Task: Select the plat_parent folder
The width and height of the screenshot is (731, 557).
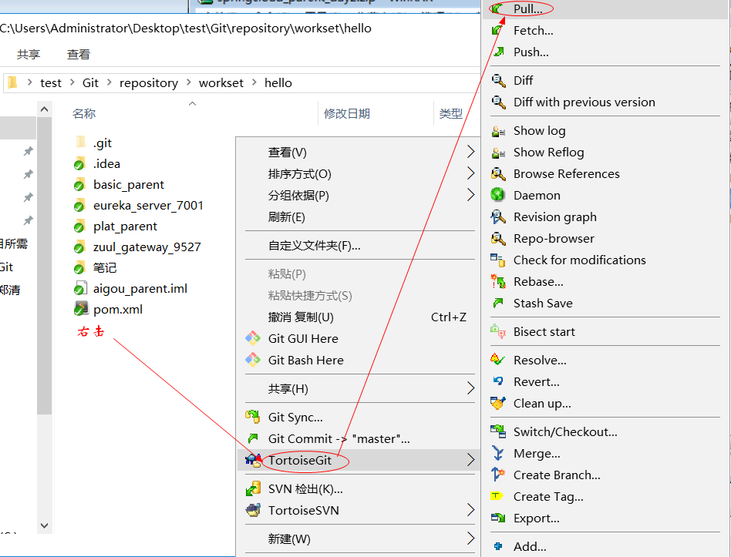Action: click(x=116, y=226)
